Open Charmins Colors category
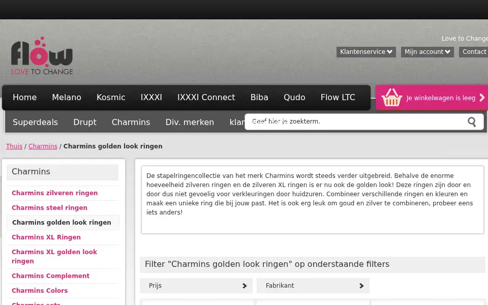 tap(40, 290)
